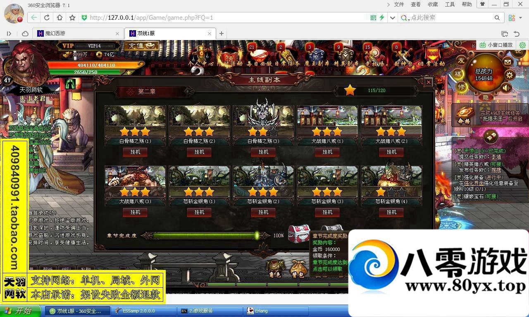Image resolution: width=529 pixels, height=317 pixels.
Task: Click the 福 welfare round button
Action: tap(458, 74)
